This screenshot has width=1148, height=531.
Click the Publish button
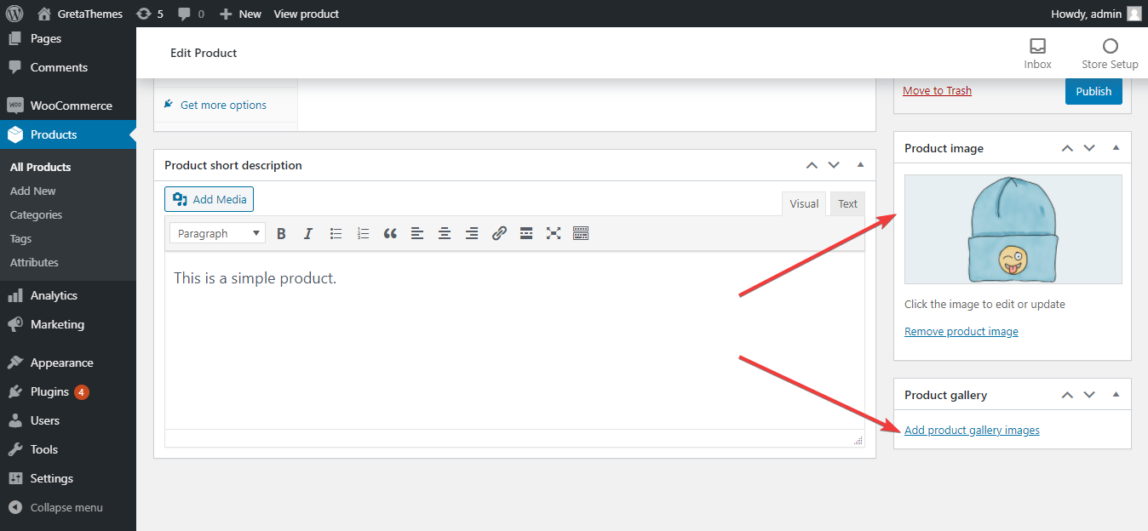(1093, 91)
